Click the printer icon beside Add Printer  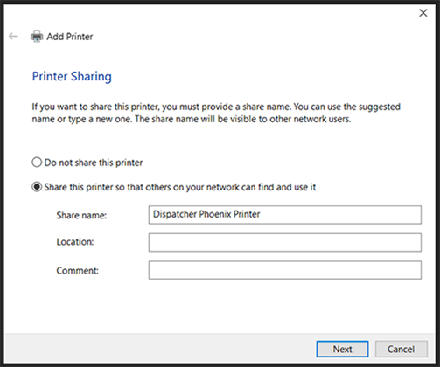pyautogui.click(x=37, y=37)
